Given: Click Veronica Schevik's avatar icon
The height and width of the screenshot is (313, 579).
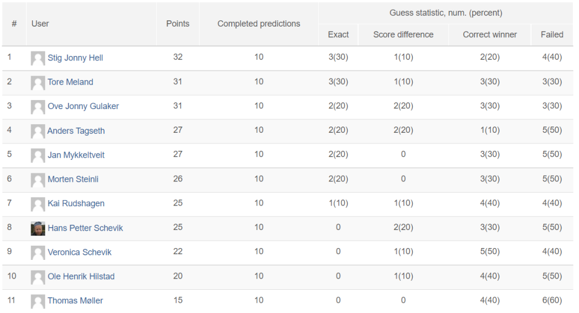Looking at the screenshot, I should click(x=38, y=253).
